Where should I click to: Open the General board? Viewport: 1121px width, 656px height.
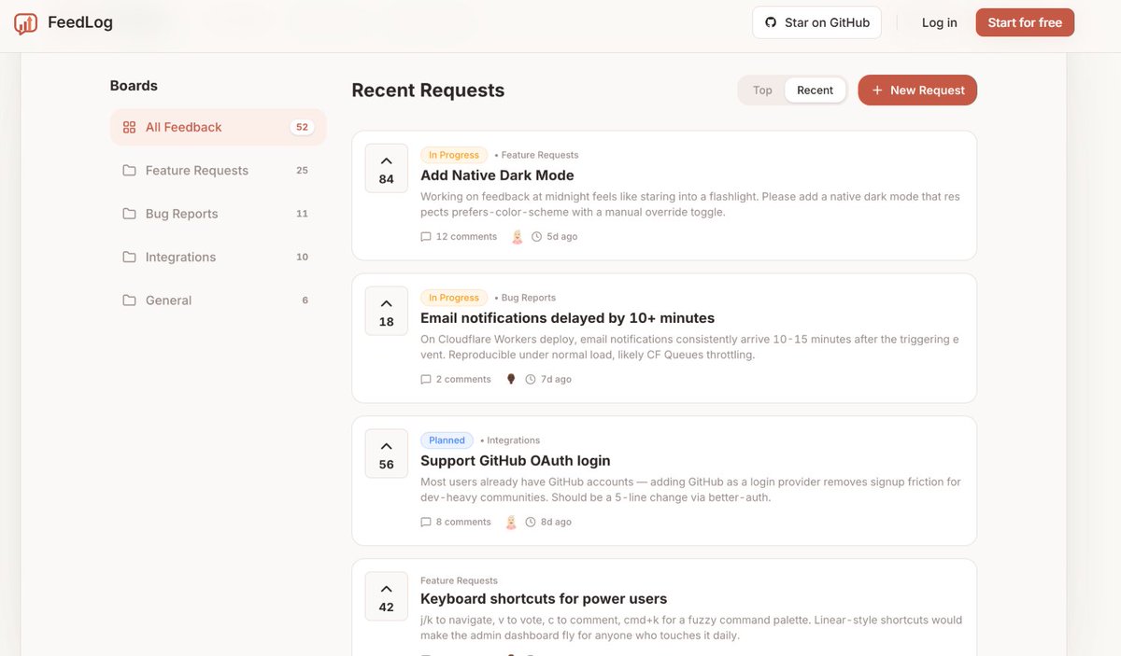(218, 300)
